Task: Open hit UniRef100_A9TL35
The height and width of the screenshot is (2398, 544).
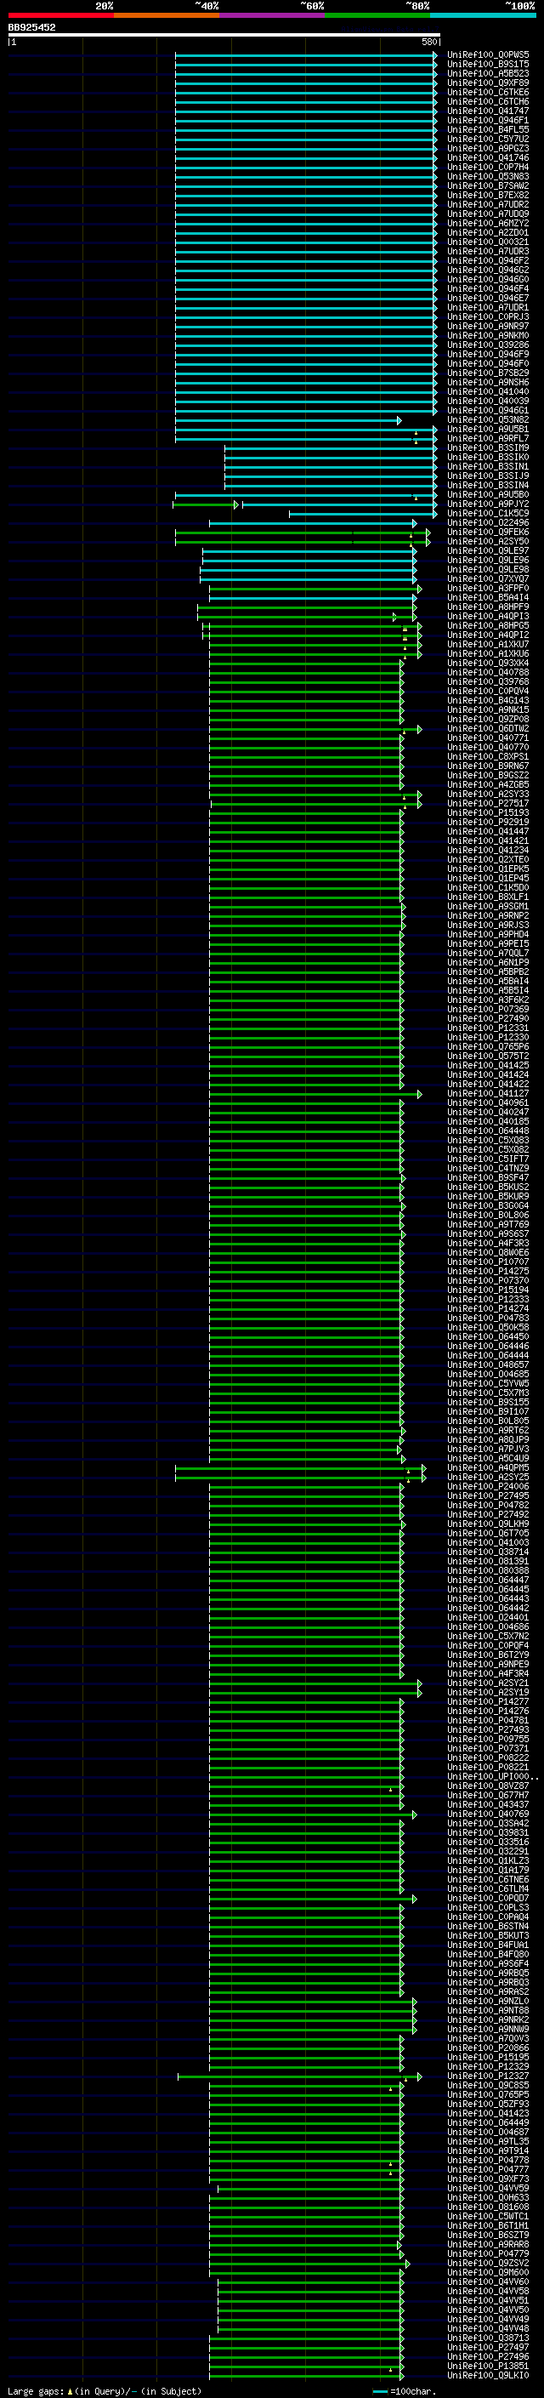Action: click(487, 2140)
